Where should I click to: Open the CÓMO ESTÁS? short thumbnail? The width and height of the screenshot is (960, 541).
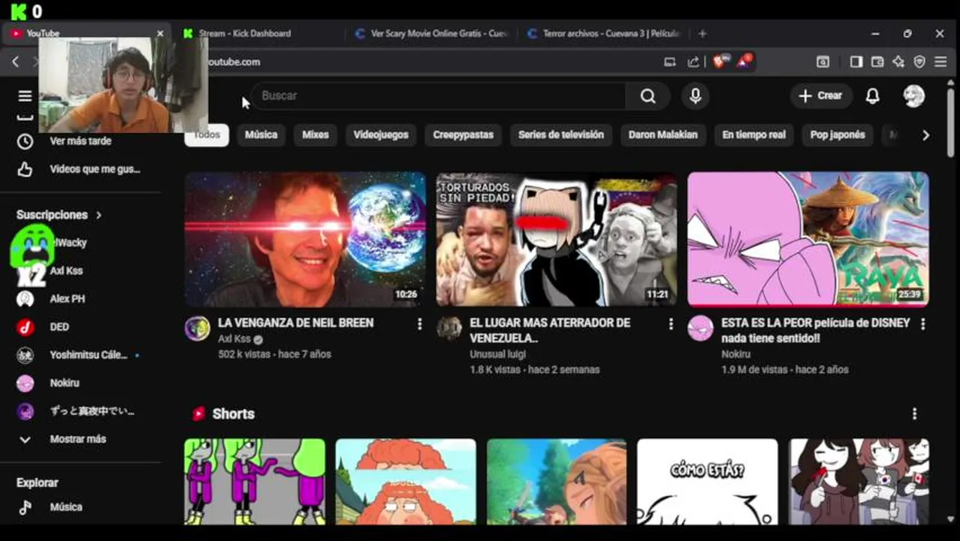point(707,481)
